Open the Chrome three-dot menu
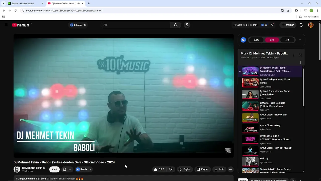321x181 pixels. tap(317, 11)
